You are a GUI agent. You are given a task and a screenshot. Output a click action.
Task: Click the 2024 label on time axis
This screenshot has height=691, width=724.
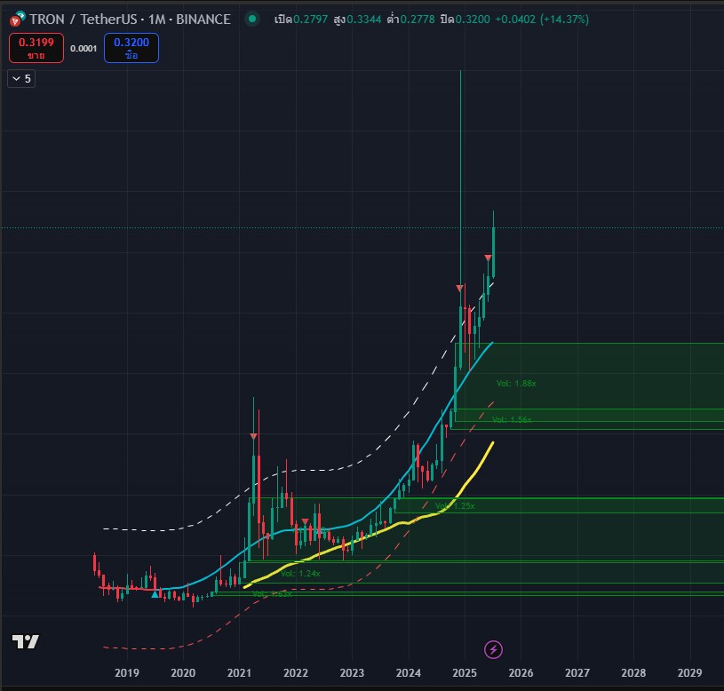(408, 672)
